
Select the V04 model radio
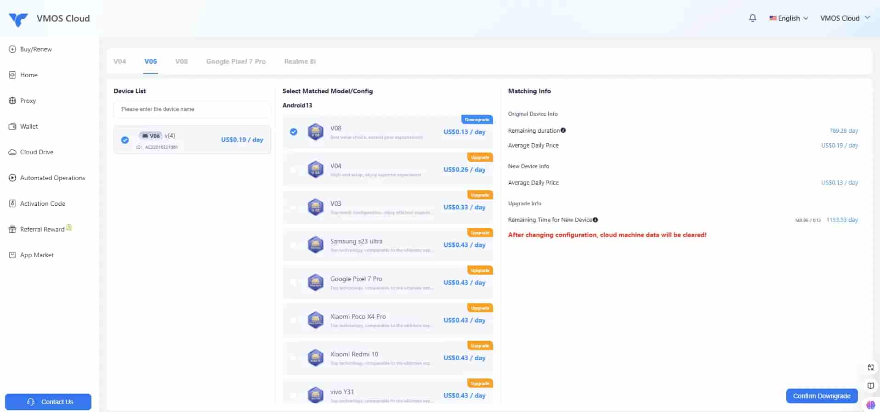click(293, 169)
